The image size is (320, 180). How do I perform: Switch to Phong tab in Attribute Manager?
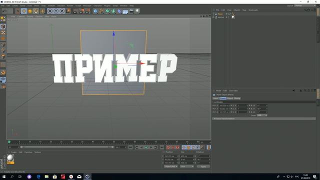coord(237,98)
